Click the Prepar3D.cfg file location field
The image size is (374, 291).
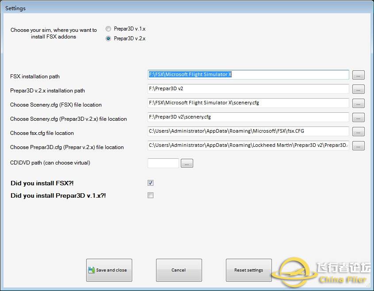[248, 145]
